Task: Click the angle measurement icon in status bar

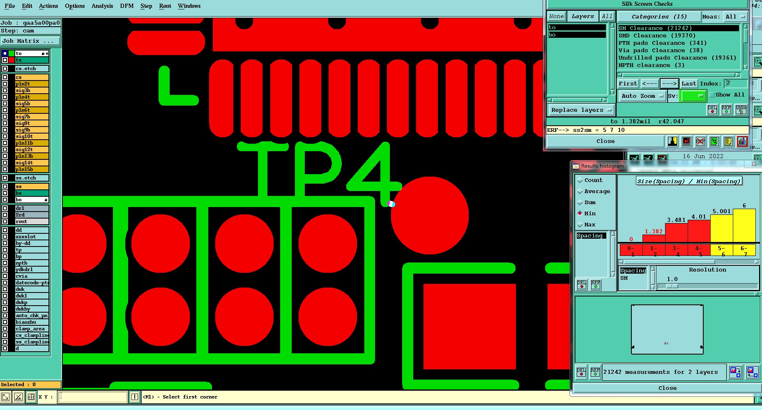Action: tap(18, 397)
